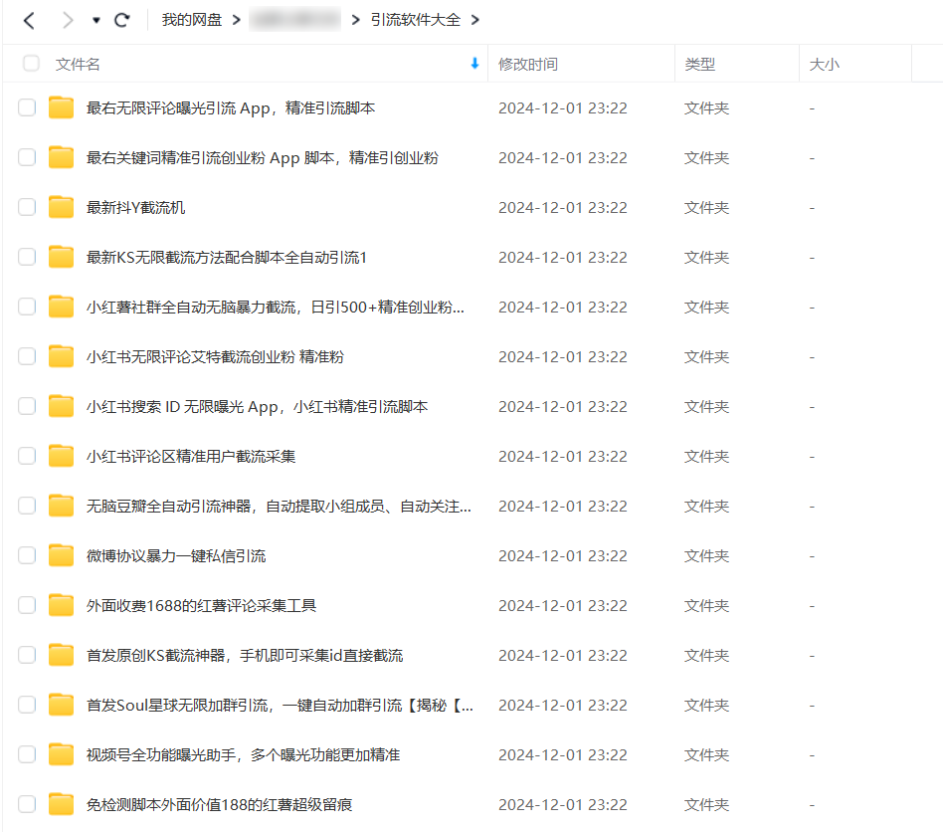Select folder name 视频号全功能曝光助手，多个曝光功能更加精准
943x832 pixels.
243,755
